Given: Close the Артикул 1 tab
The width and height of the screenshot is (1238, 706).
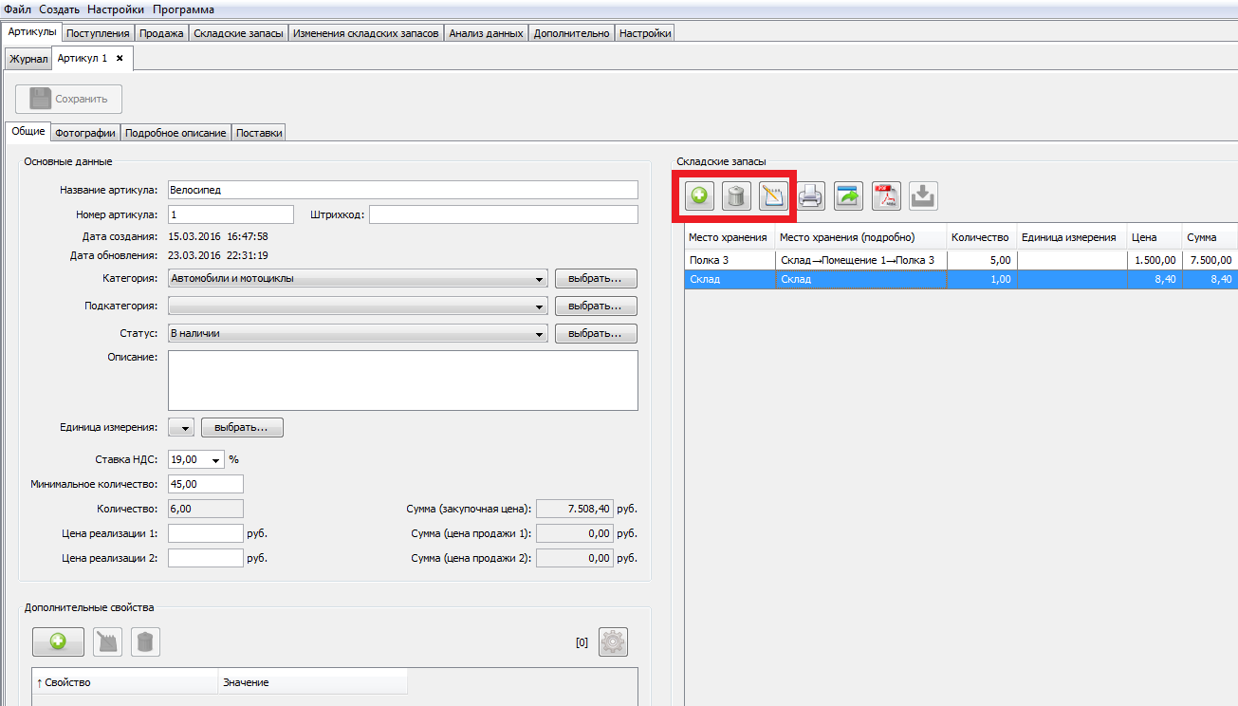Looking at the screenshot, I should pos(120,58).
